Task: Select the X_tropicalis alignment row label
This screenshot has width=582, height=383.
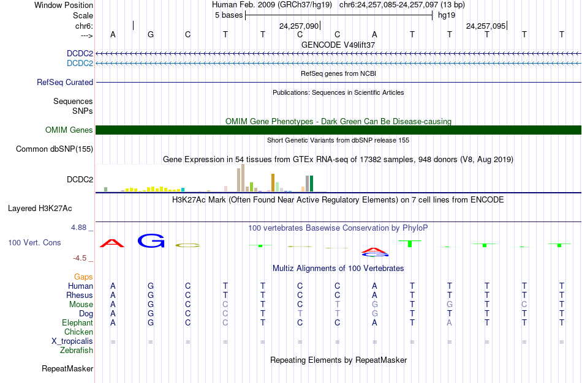Action: [72, 341]
